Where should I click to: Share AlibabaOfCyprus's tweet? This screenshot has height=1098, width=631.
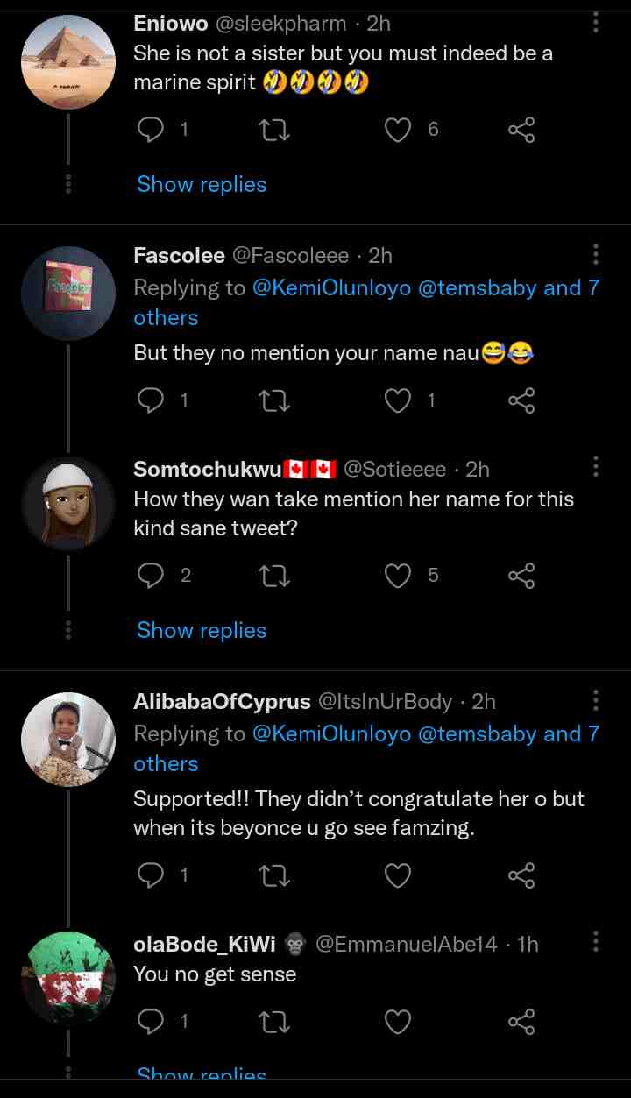coord(521,875)
